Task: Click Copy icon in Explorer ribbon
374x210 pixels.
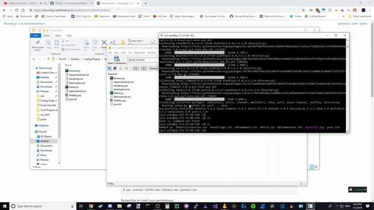Action: pos(49,43)
